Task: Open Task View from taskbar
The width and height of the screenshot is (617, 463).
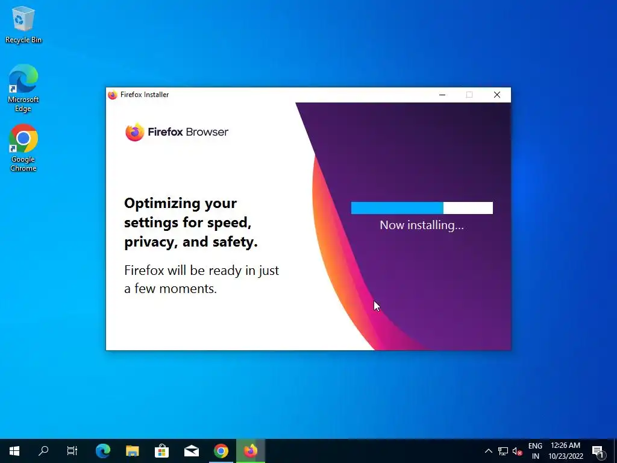Action: (x=72, y=451)
